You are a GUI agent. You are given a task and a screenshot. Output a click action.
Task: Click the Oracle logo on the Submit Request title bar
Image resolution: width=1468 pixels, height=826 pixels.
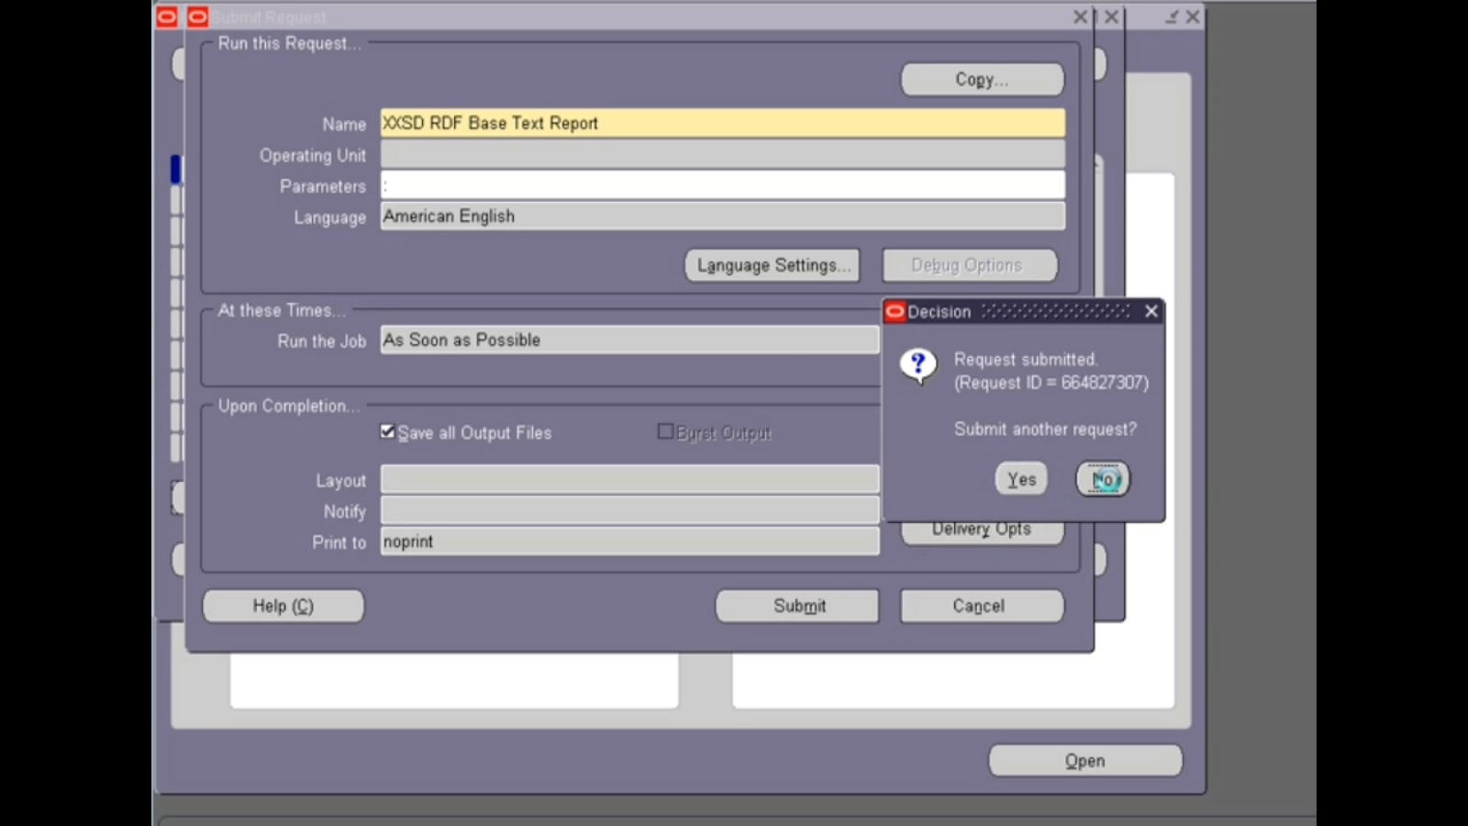click(x=196, y=16)
